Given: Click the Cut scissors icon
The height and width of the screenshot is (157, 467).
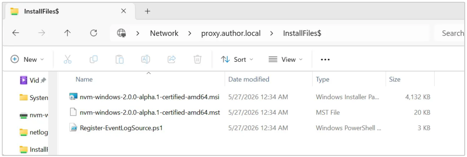Looking at the screenshot, I should click(68, 59).
